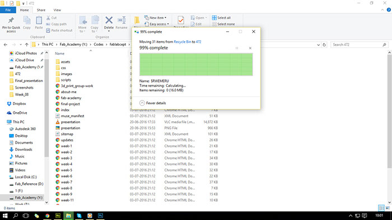The image size is (392, 220).
Task: Open Help question mark icon
Action: click(389, 10)
